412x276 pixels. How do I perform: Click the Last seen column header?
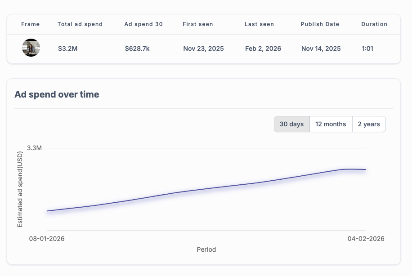point(259,24)
